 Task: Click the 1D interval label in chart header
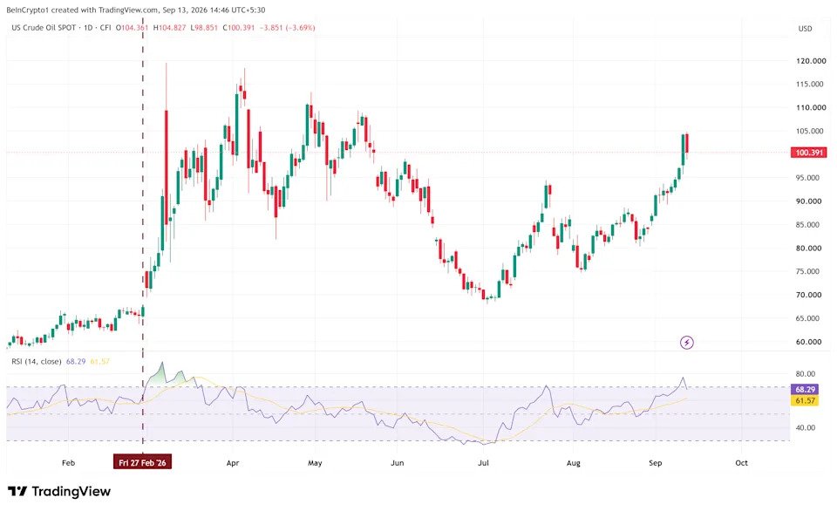coord(89,27)
